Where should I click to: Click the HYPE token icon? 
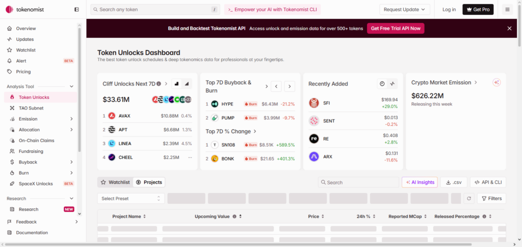215,104
